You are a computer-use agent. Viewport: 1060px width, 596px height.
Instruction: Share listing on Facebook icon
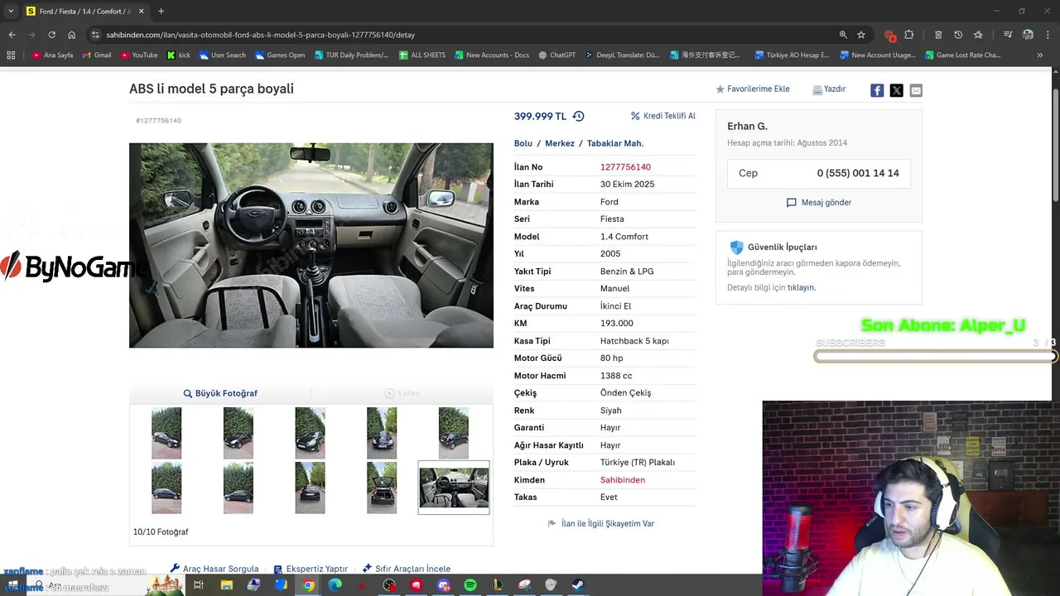coord(877,90)
